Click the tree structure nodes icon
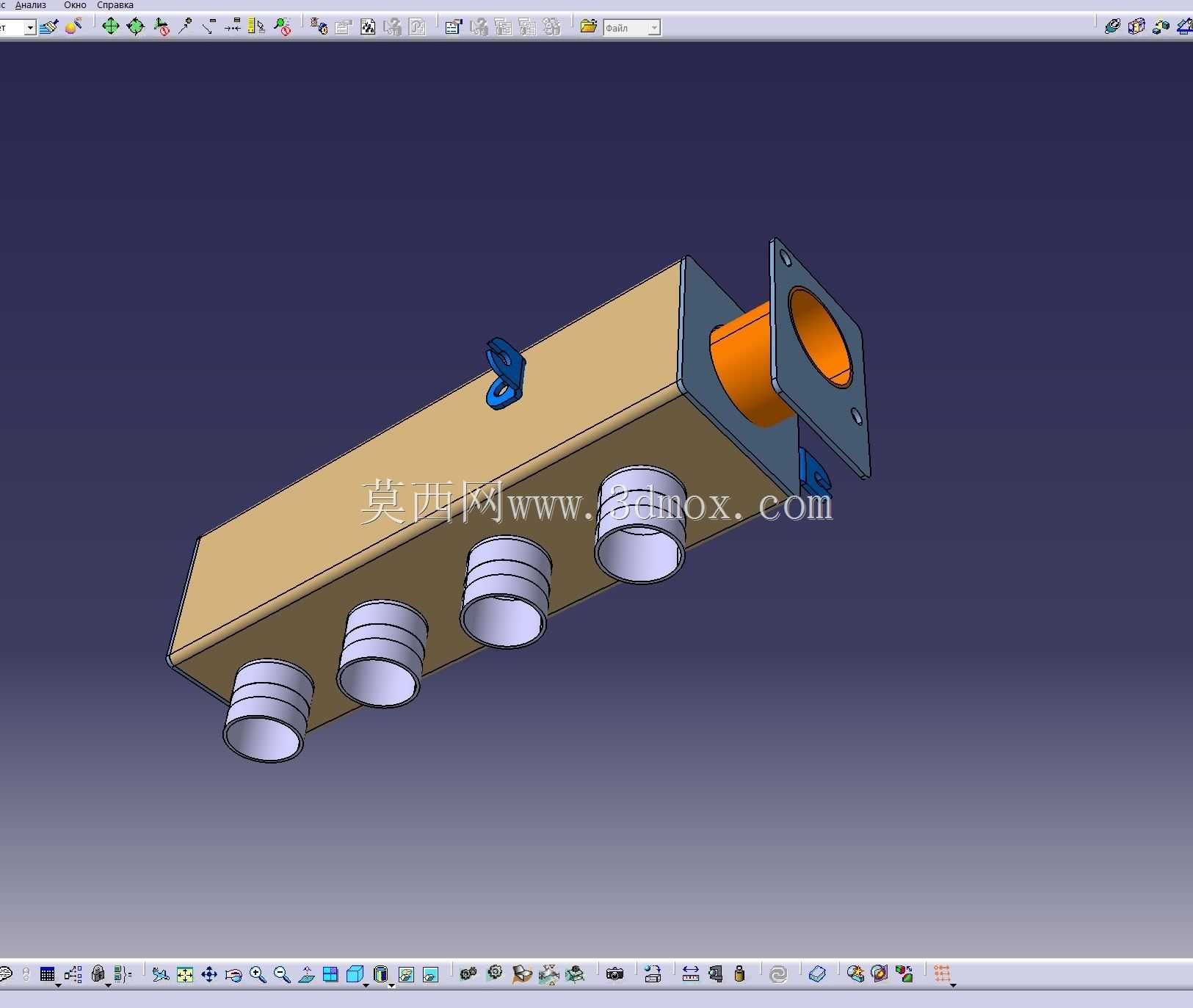Screen dimensions: 1193x1008 [x=73, y=974]
